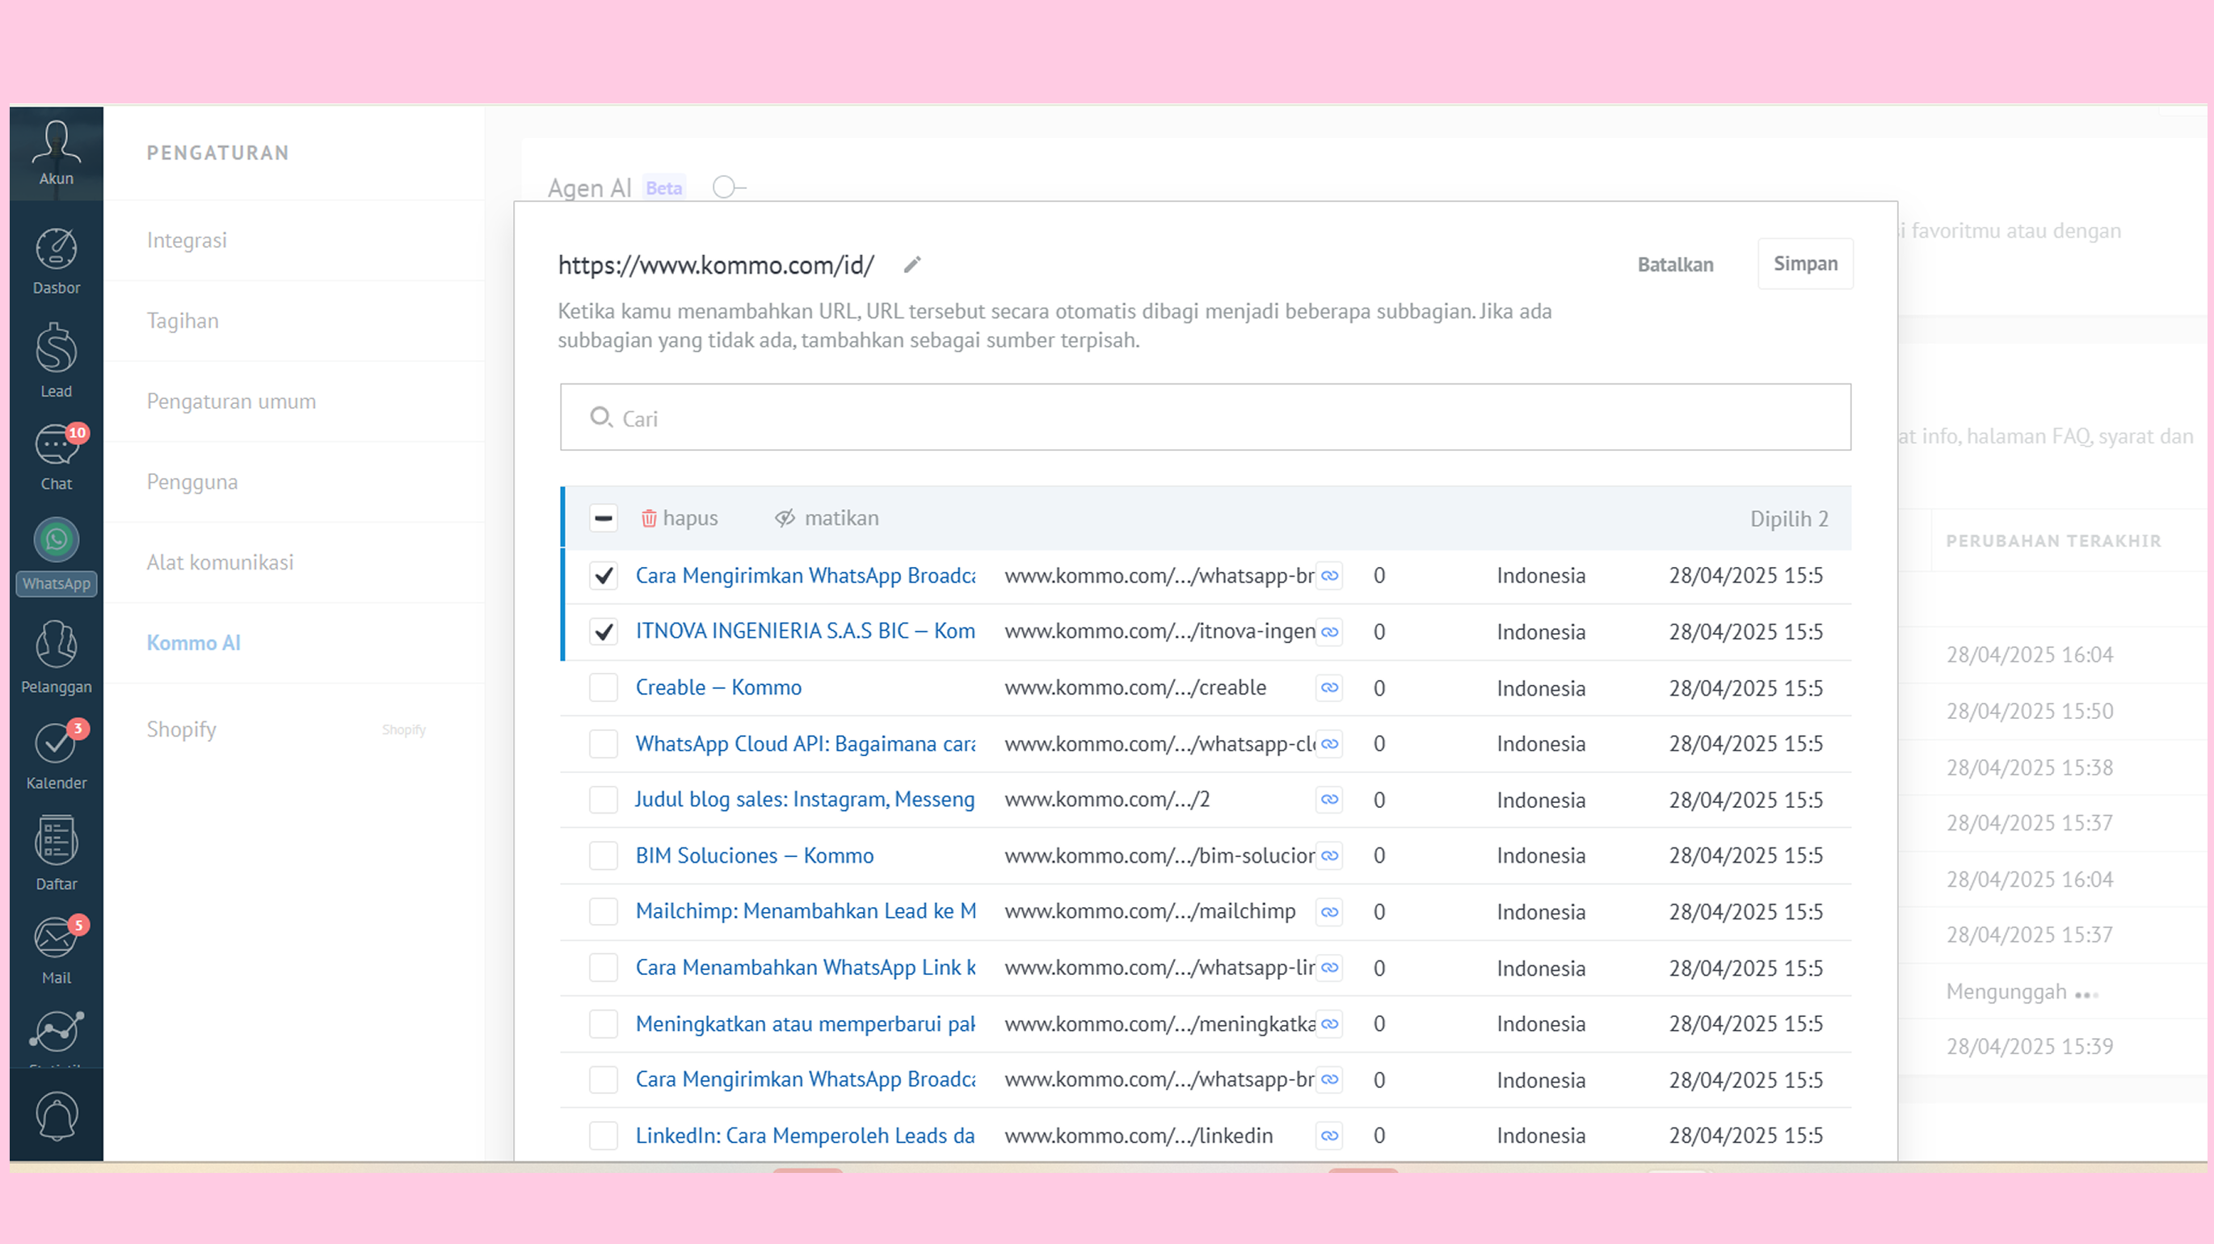This screenshot has height=1244, width=2214.
Task: Check the BIM Soluciones – Kommo row
Action: coord(604,855)
